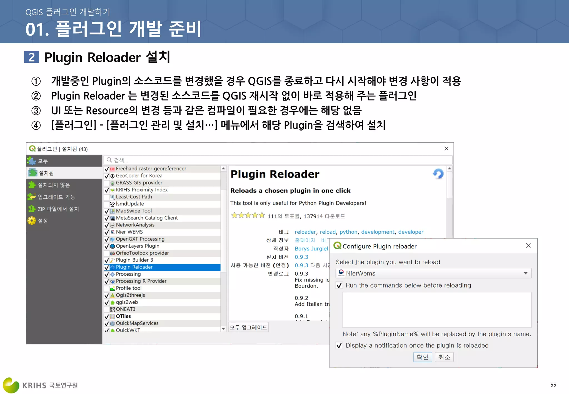Enable the QNEAT3 checkbox
The image size is (569, 394).
coord(107,310)
